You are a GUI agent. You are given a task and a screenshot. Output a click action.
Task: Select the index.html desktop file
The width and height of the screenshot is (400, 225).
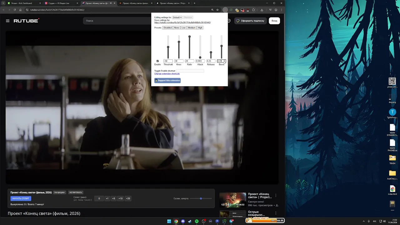392,190
